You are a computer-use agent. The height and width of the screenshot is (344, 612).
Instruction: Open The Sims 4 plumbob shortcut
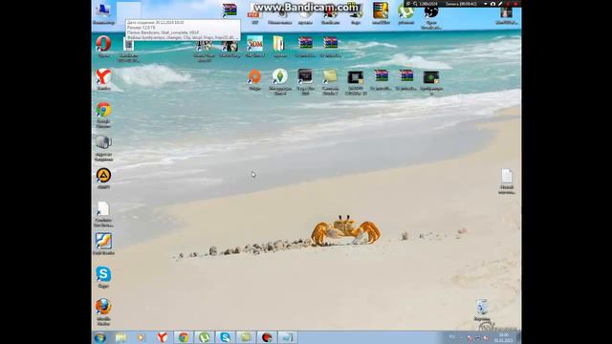tap(280, 81)
